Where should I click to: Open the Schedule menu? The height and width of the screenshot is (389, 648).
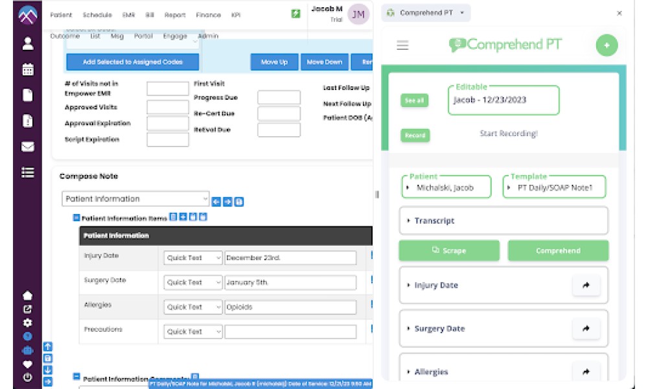point(97,15)
